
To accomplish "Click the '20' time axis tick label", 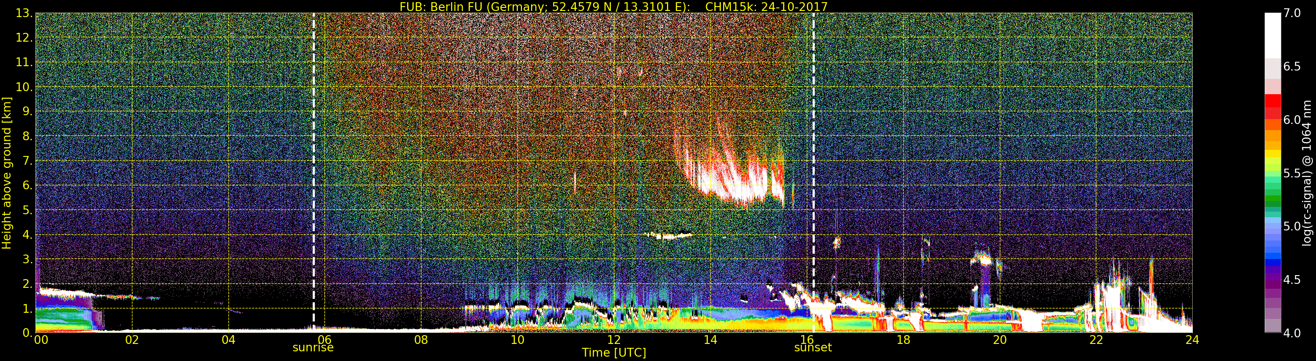I will point(1000,340).
